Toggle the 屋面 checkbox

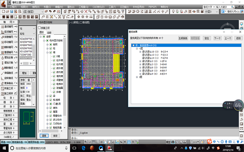coord(51,112)
